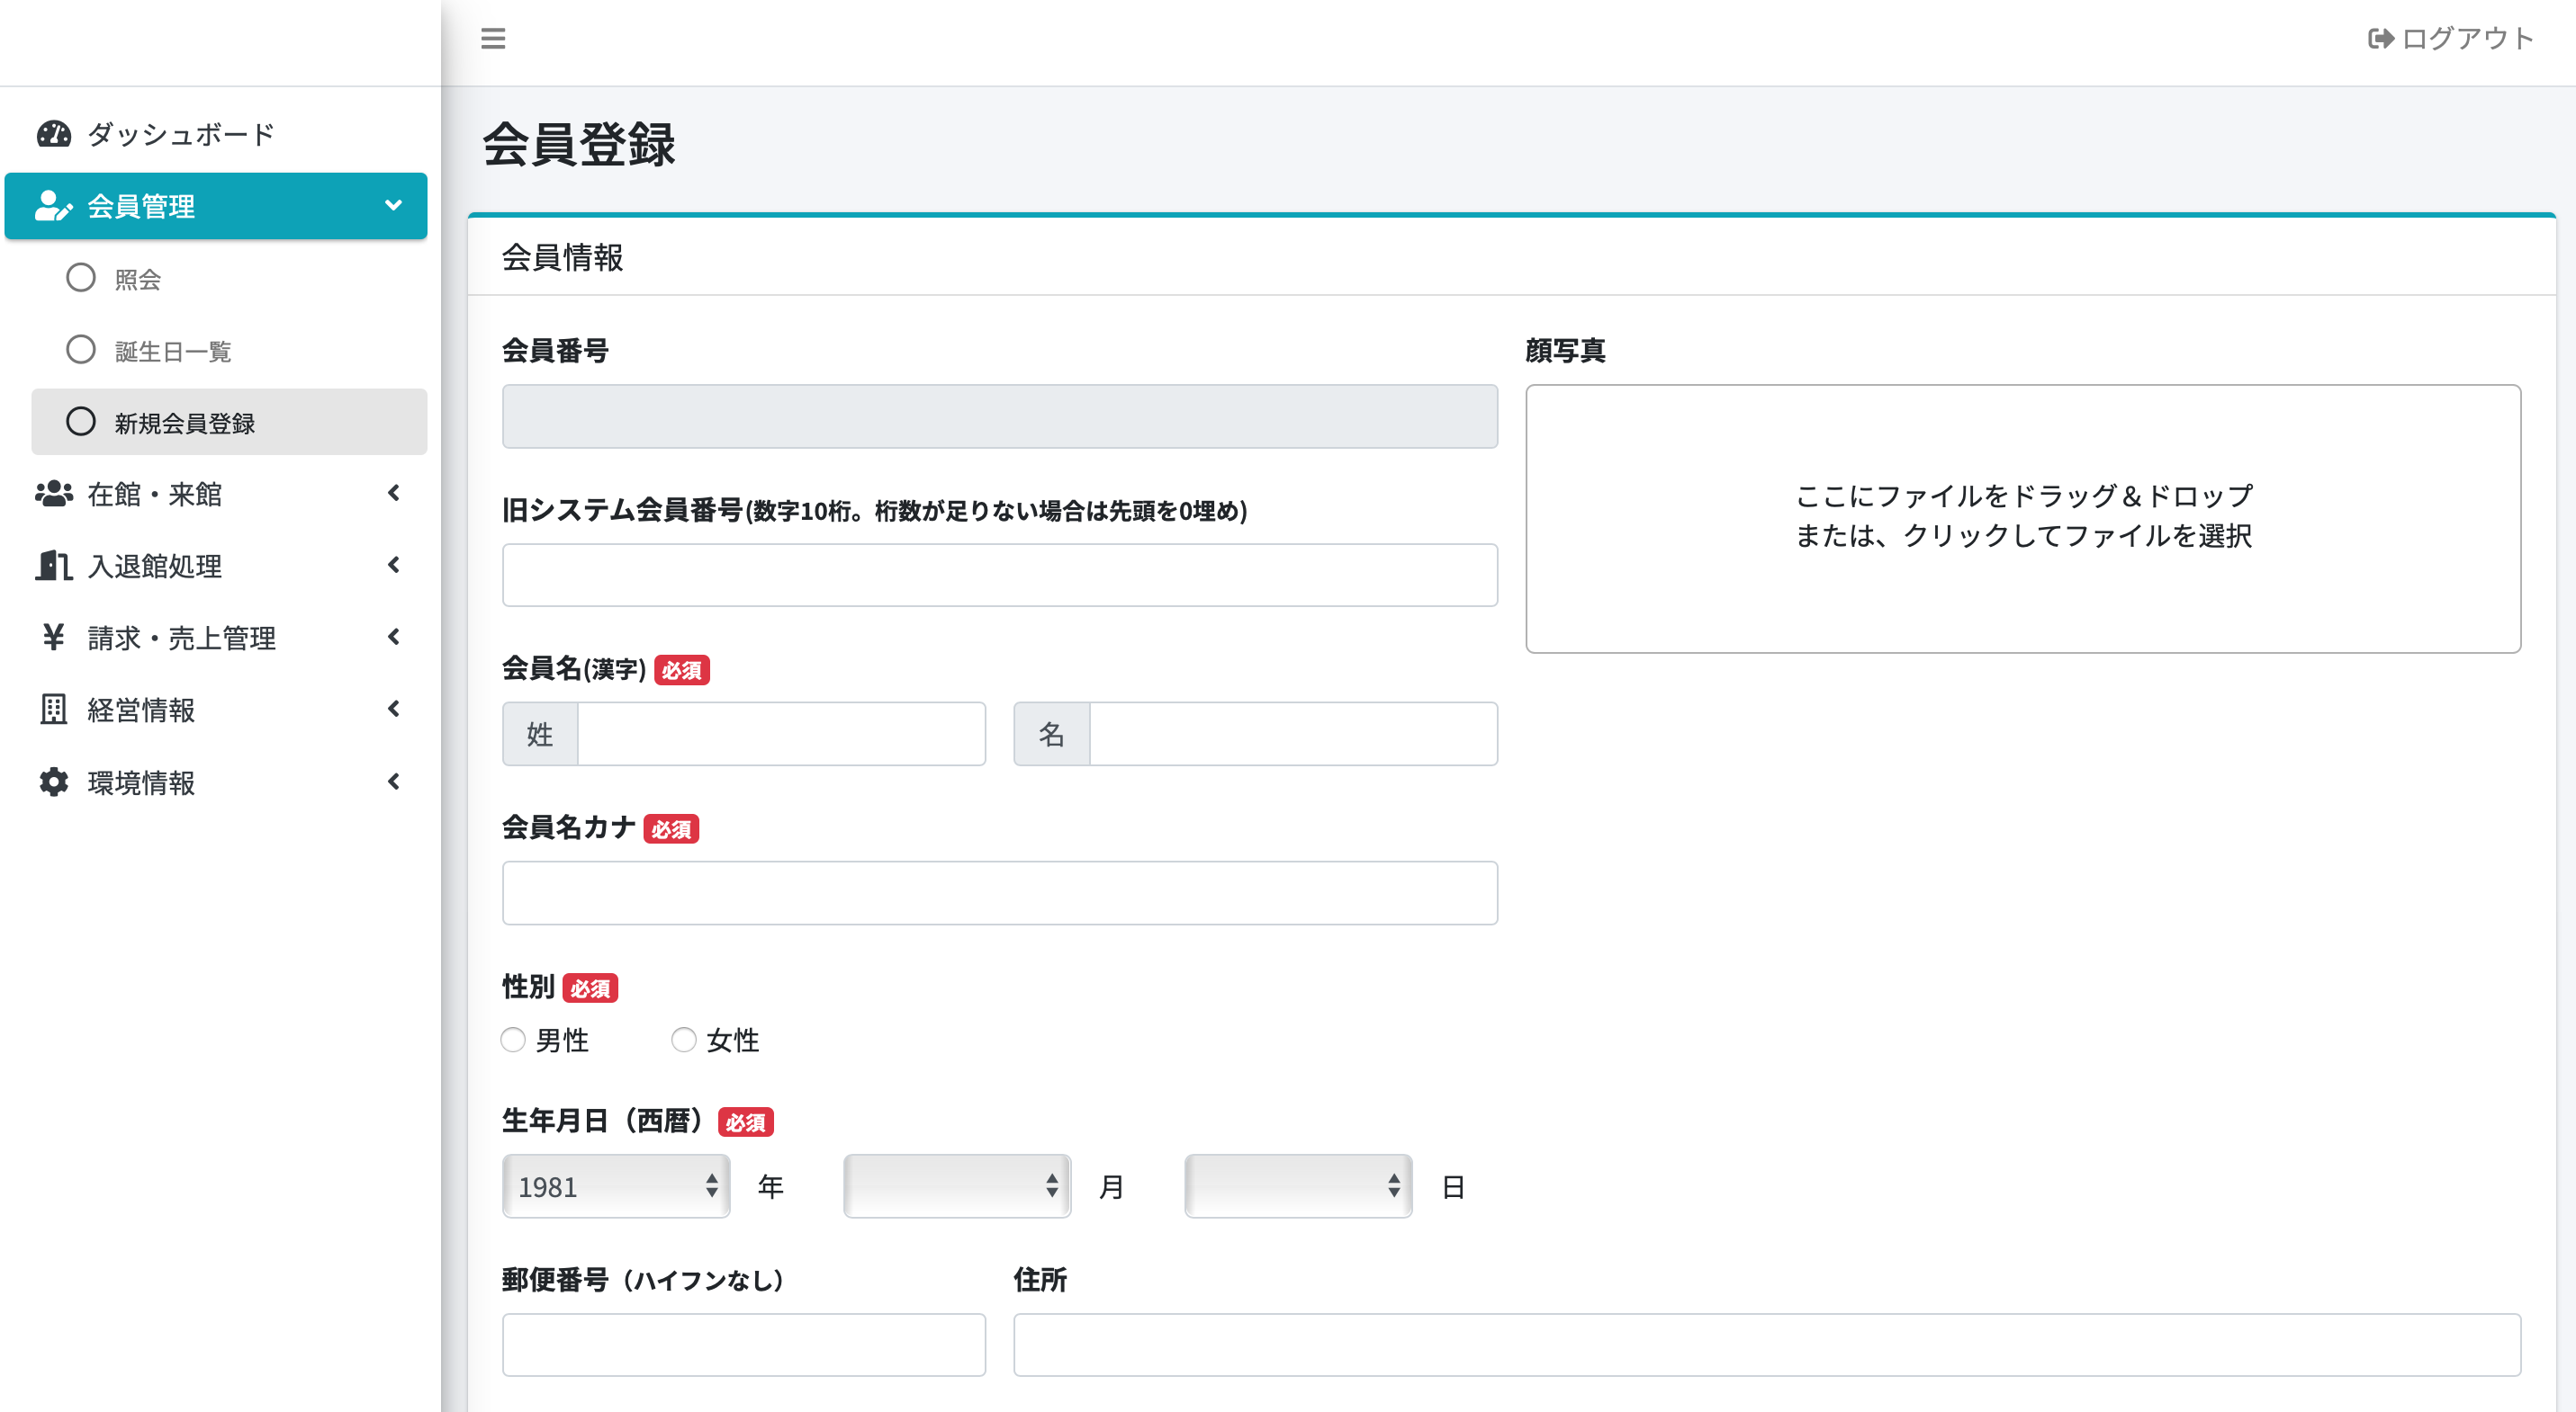Click the 必須 badge next to 会員名カナ

coord(671,828)
